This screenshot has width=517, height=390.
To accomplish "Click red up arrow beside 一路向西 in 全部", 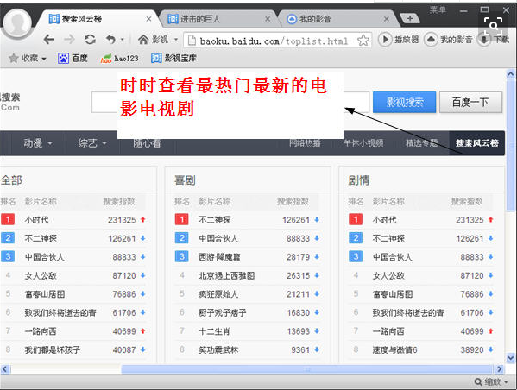I will 142,331.
